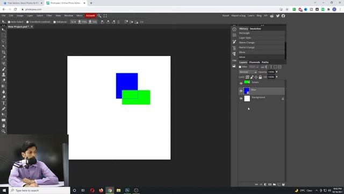Toggle lock transparent pixels
The image size is (344, 194).
pos(247,77)
